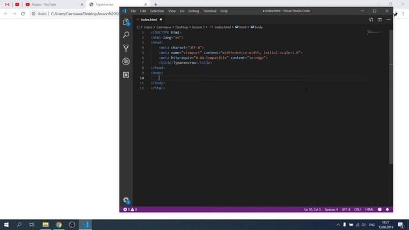
Task: Open the Selection menu
Action: tap(157, 11)
